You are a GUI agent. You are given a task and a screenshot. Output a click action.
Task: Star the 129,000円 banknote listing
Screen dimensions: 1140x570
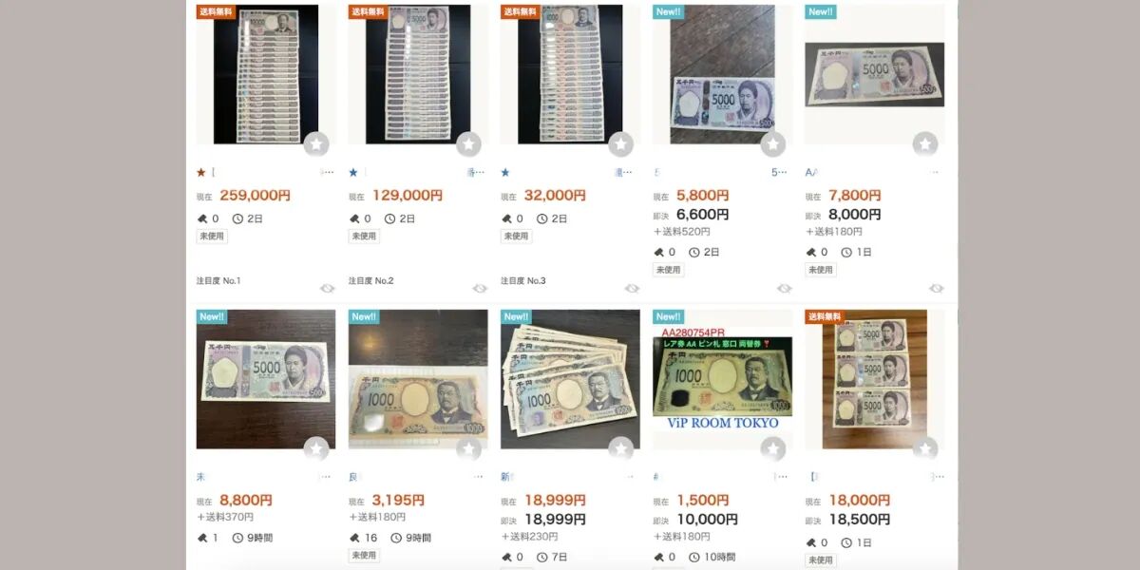468,144
